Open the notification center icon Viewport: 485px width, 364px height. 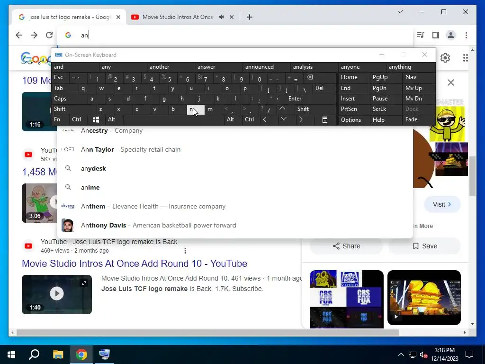click(x=469, y=355)
